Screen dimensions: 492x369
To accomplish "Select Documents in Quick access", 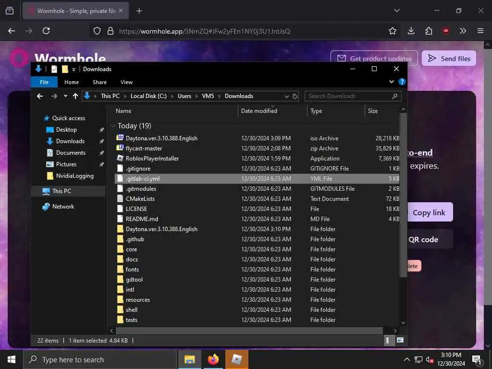I will (x=71, y=153).
